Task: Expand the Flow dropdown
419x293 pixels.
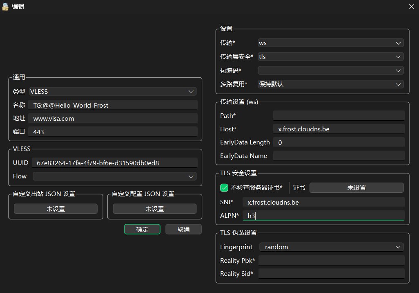Action: [114, 176]
